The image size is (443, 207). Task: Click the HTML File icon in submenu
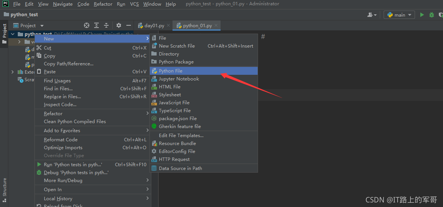pyautogui.click(x=154, y=87)
